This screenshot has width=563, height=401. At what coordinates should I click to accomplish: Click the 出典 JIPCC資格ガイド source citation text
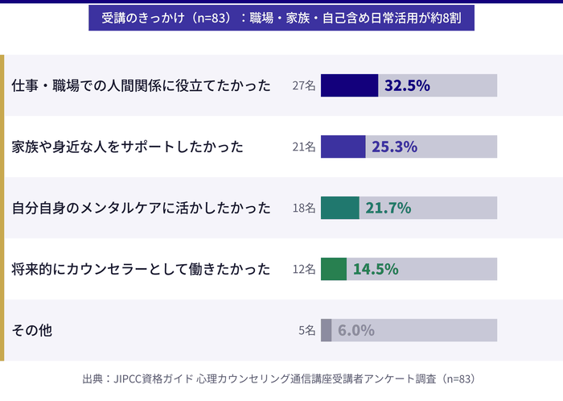[x=281, y=378]
